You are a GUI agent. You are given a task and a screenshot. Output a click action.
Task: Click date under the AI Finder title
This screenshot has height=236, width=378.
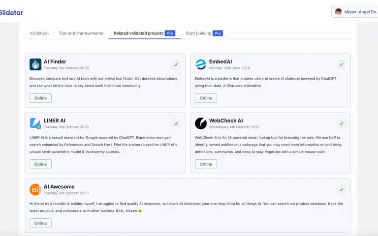(66, 68)
